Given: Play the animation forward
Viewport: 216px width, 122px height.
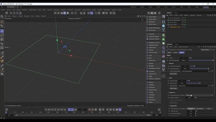Looking at the screenshot, I should 55,110.
